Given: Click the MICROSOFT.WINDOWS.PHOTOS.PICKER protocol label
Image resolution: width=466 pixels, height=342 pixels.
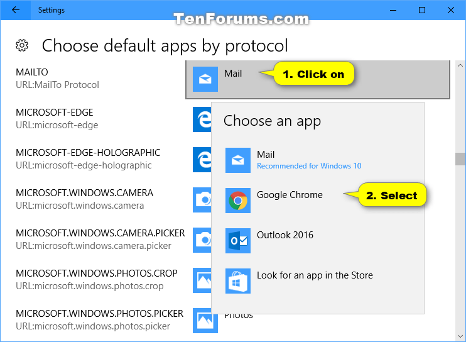Looking at the screenshot, I should coord(100,314).
